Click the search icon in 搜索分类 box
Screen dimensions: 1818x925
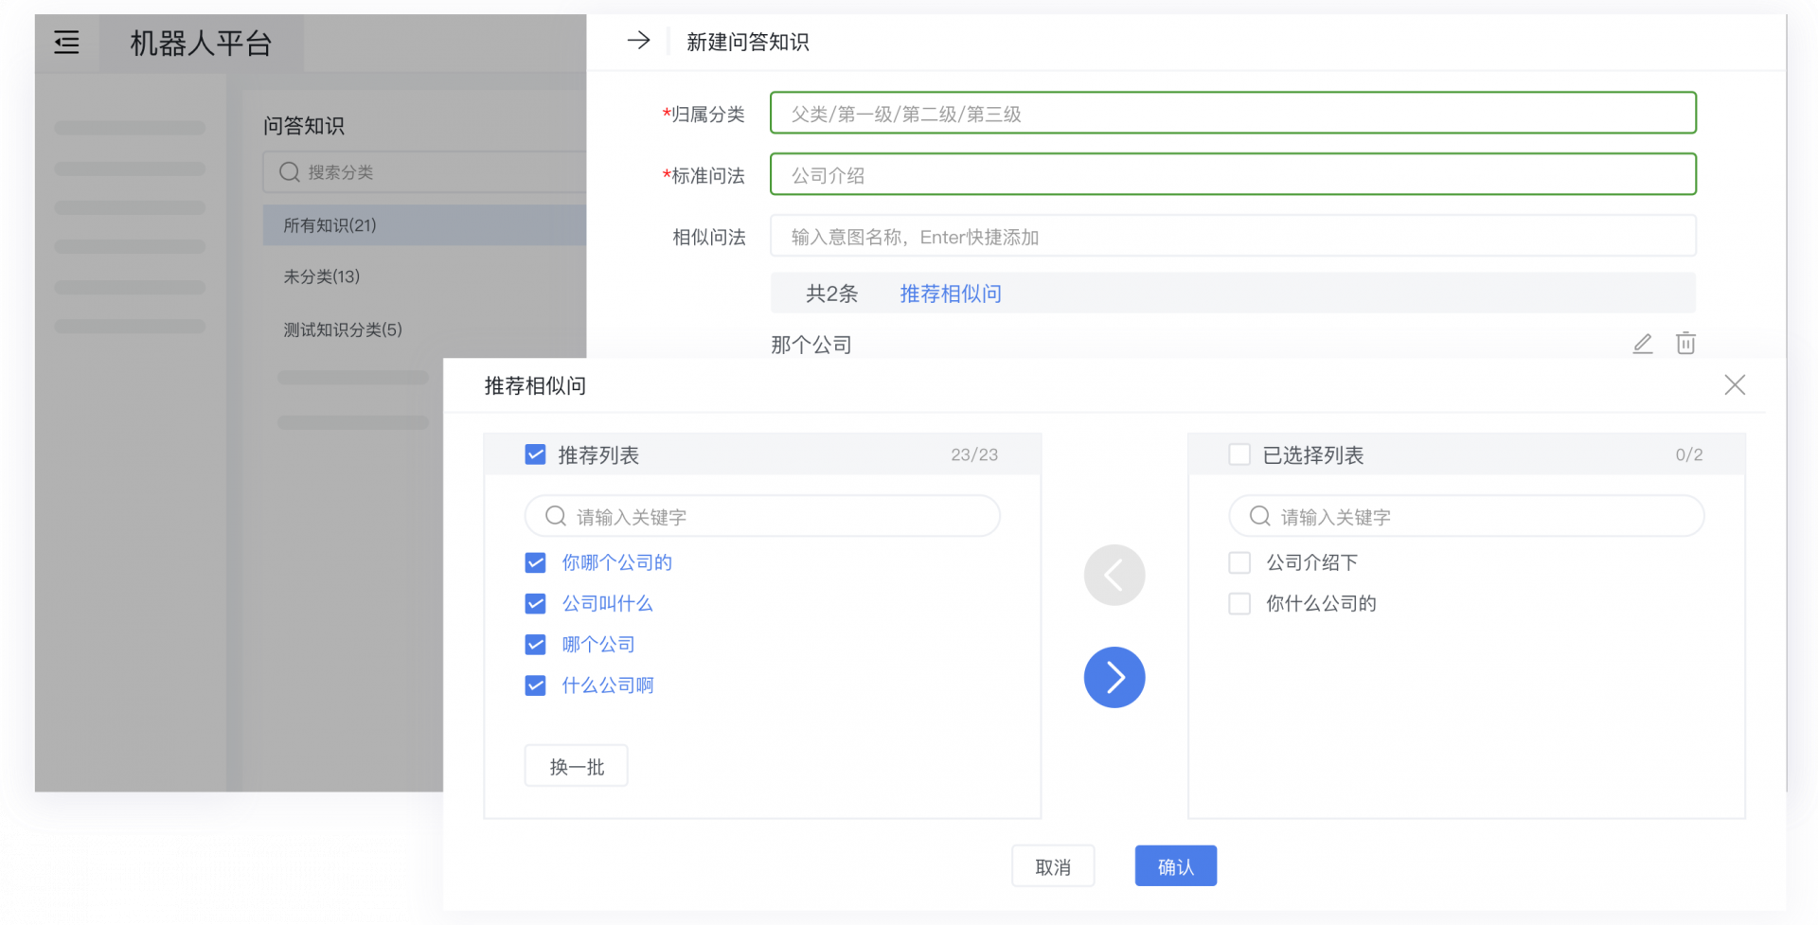click(x=290, y=172)
